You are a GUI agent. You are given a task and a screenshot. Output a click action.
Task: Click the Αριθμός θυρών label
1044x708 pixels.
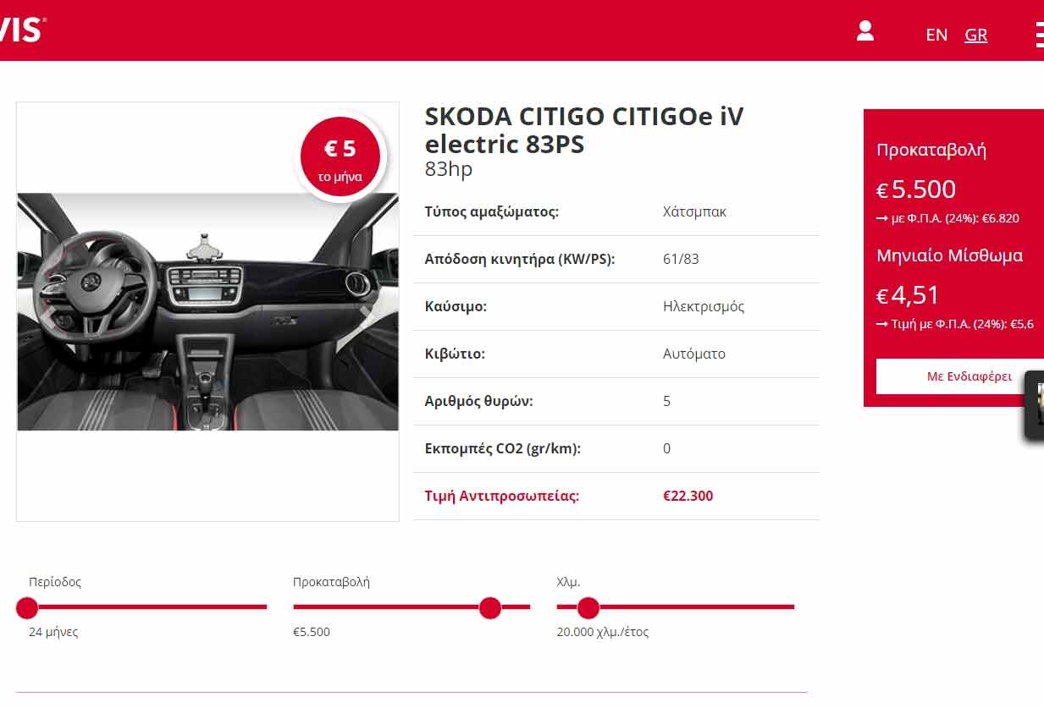pos(479,401)
